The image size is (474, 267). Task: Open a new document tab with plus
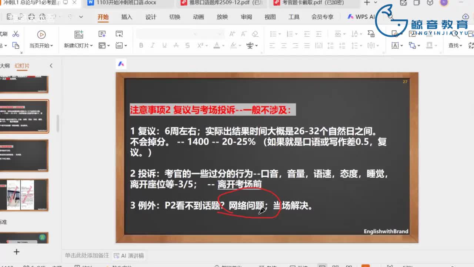[x=367, y=3]
